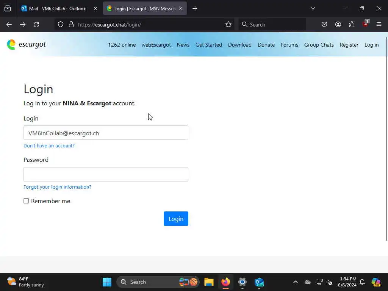Open the Firefox application menu
The width and height of the screenshot is (388, 291).
point(379,24)
